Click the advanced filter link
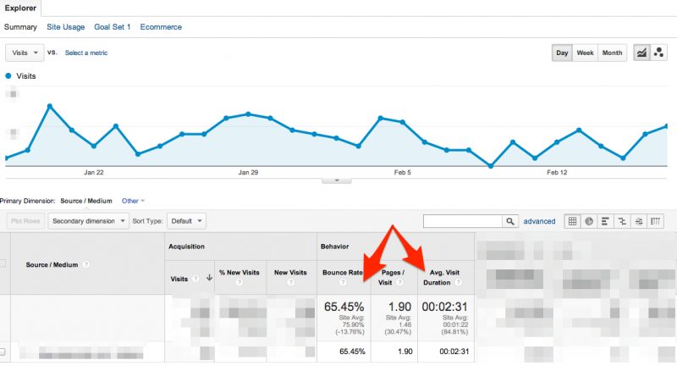Viewport: 677px width, 366px height. tap(539, 221)
